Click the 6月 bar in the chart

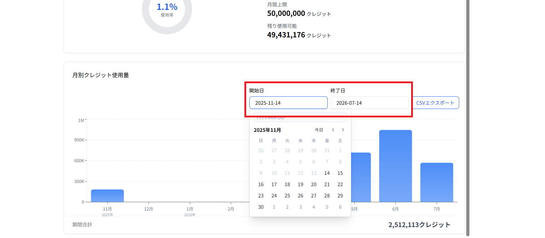[396, 166]
